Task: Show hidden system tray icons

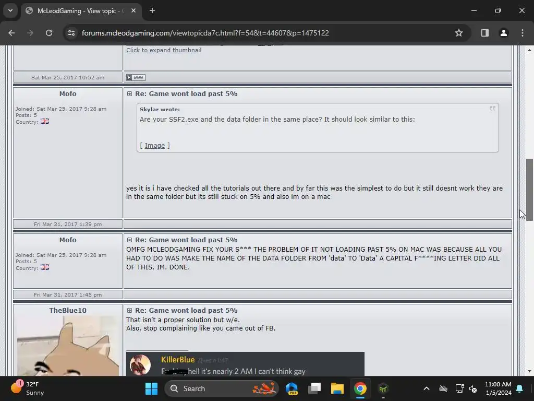Action: click(427, 388)
